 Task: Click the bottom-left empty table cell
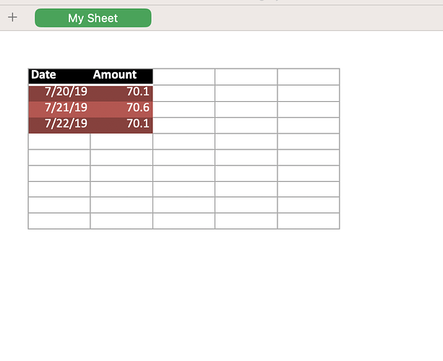pos(59,221)
